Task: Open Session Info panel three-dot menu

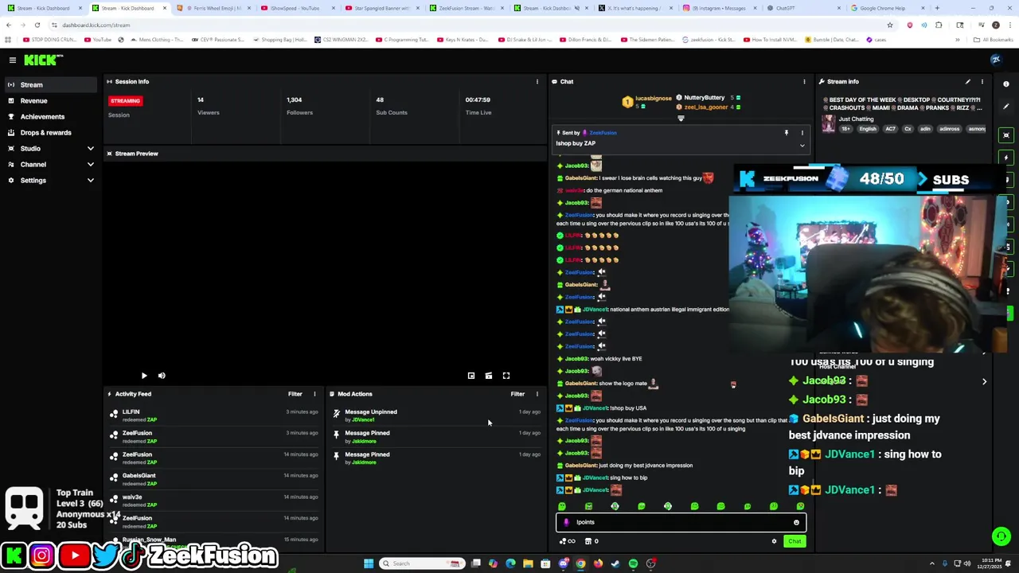Action: pyautogui.click(x=537, y=81)
